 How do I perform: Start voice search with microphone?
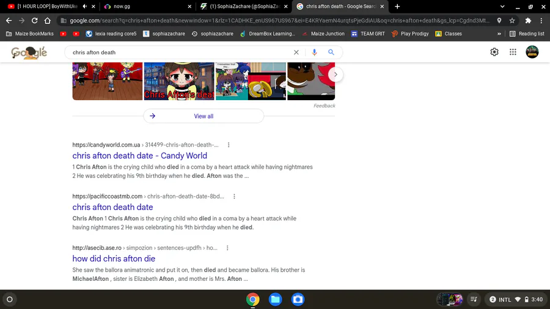click(x=314, y=52)
